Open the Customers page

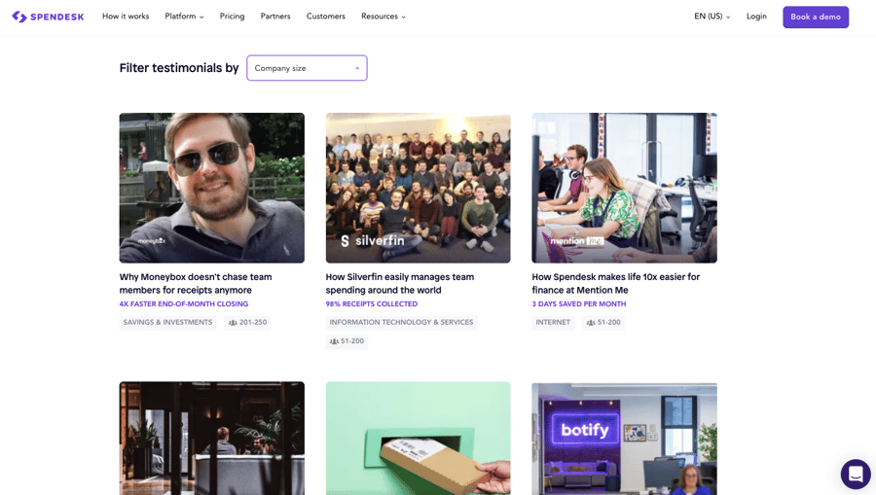coord(325,17)
